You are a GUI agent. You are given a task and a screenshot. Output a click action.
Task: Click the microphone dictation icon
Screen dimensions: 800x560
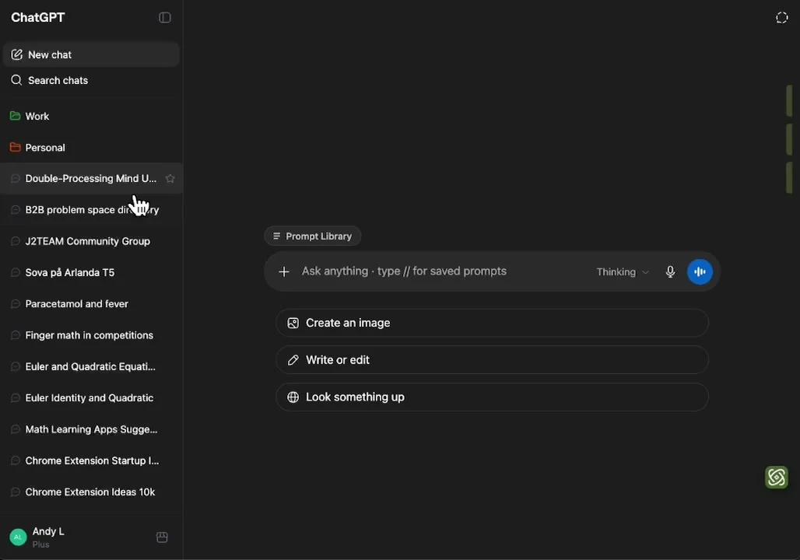tap(670, 272)
